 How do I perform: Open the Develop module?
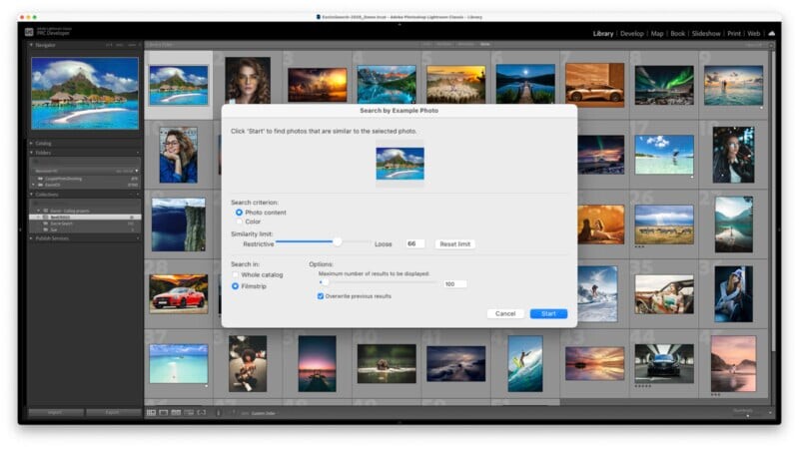[632, 33]
